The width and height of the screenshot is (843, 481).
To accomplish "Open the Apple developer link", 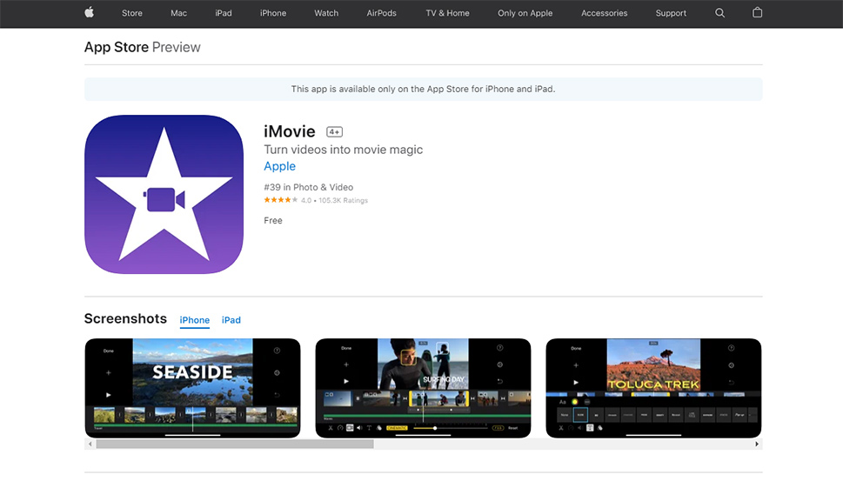I will [x=279, y=166].
